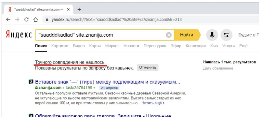This screenshot has width=260, height=118.
Task: Click the Дать объявление link
Action: pos(218,68)
